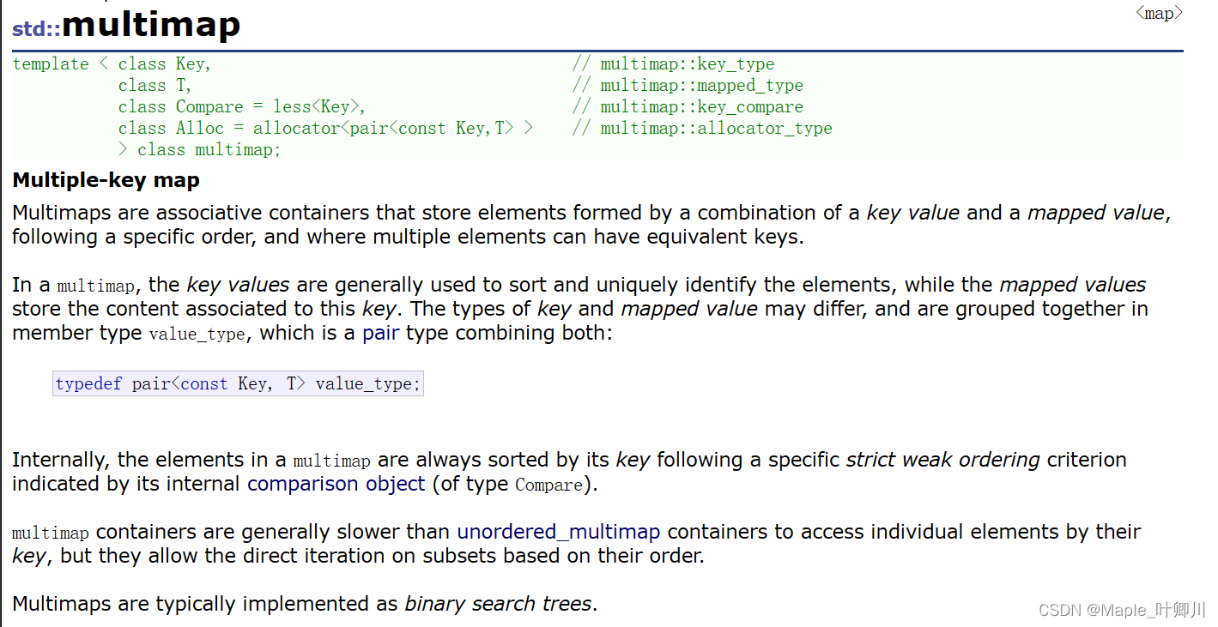The width and height of the screenshot is (1218, 627).
Task: Click the 'std::' namespace prefix in title
Action: (36, 28)
